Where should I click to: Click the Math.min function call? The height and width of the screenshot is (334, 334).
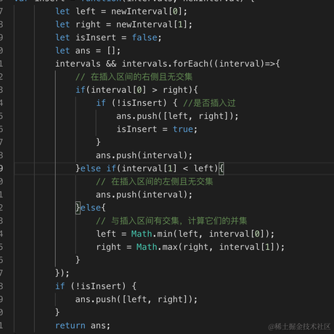click(x=152, y=234)
